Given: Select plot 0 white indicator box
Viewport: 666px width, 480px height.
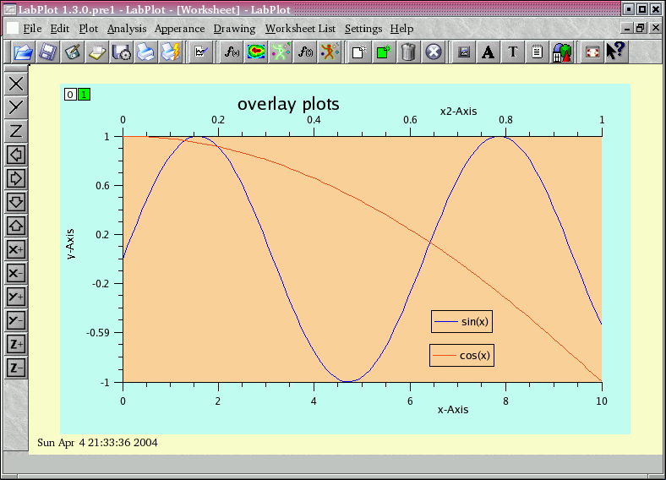Looking at the screenshot, I should (70, 95).
